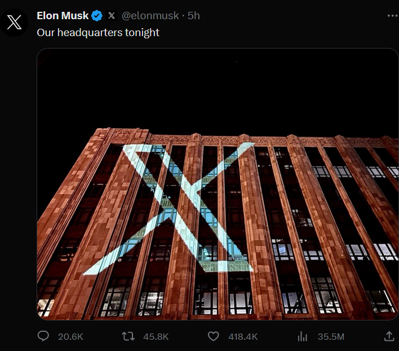
Task: Click the reply speech bubble icon
Action: [x=43, y=336]
